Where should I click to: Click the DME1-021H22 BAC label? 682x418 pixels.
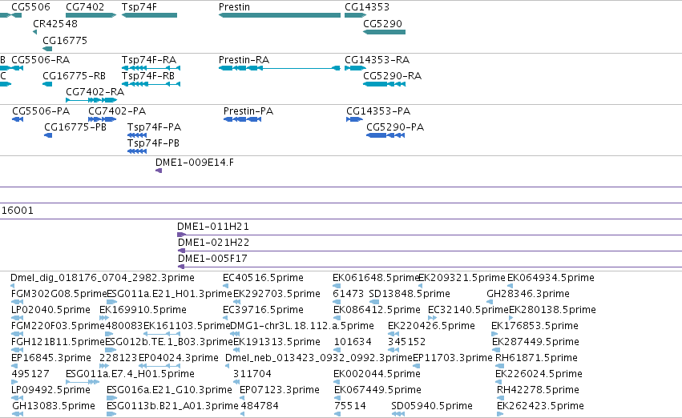point(213,243)
